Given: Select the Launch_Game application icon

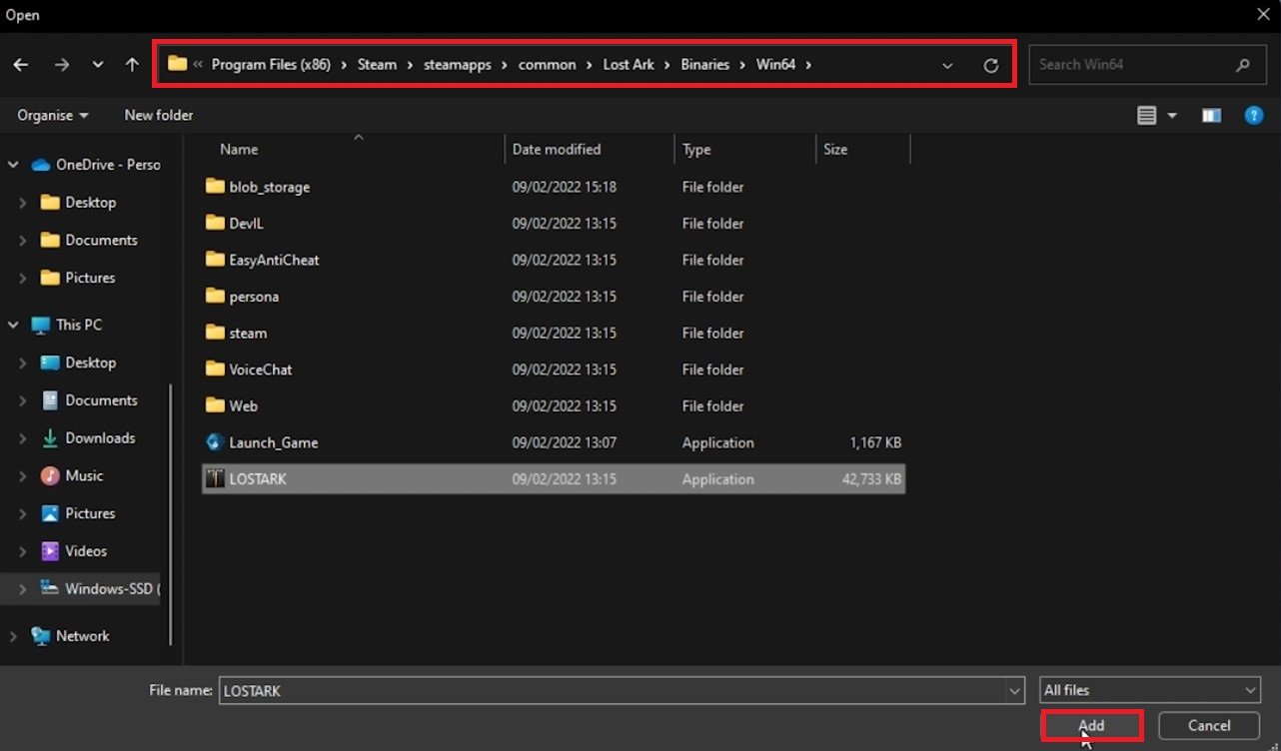Looking at the screenshot, I should point(214,442).
